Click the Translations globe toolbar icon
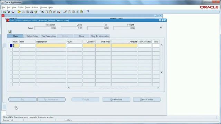 click(x=74, y=12)
